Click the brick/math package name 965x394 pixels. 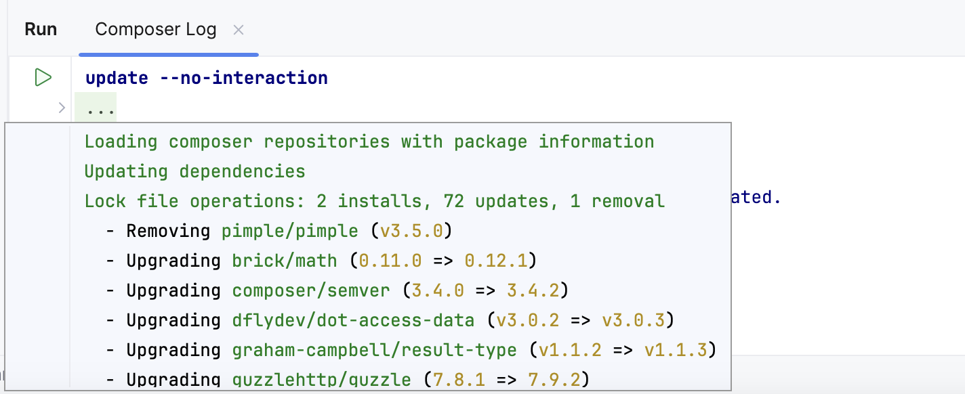(x=283, y=261)
